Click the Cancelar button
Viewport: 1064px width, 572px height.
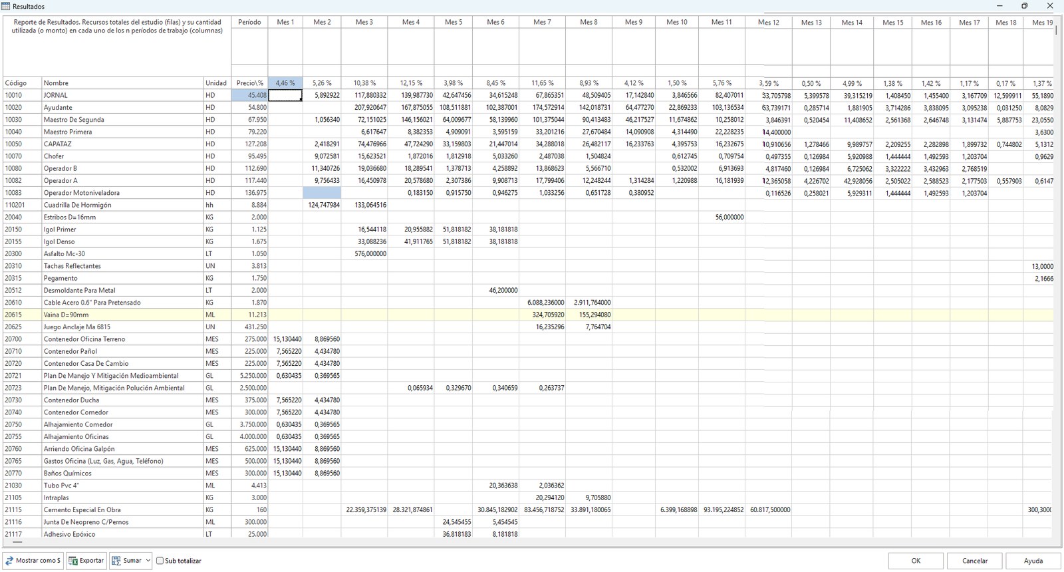(x=974, y=561)
